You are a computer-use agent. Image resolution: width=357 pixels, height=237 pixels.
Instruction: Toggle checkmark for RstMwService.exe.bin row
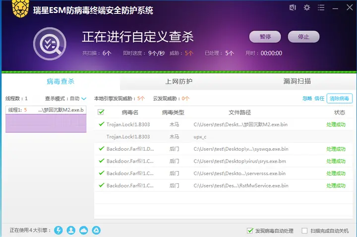tap(102, 185)
